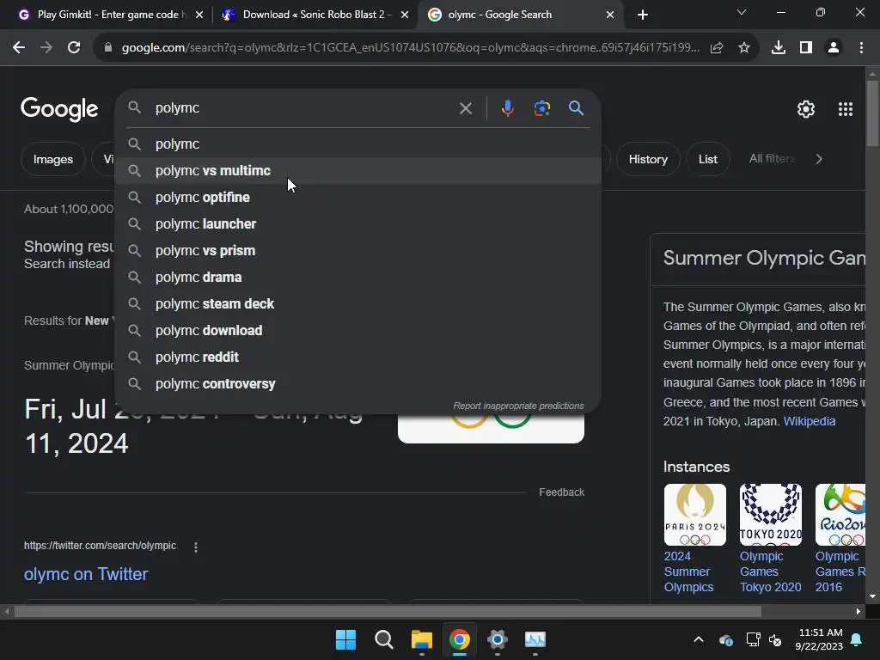Share this page icon in address bar
Screen dimensions: 880x660
click(x=717, y=48)
